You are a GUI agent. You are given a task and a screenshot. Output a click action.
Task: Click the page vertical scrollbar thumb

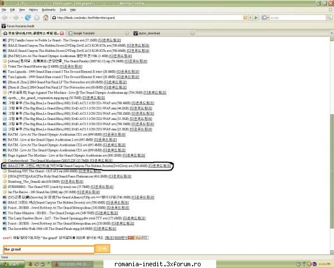point(332,171)
